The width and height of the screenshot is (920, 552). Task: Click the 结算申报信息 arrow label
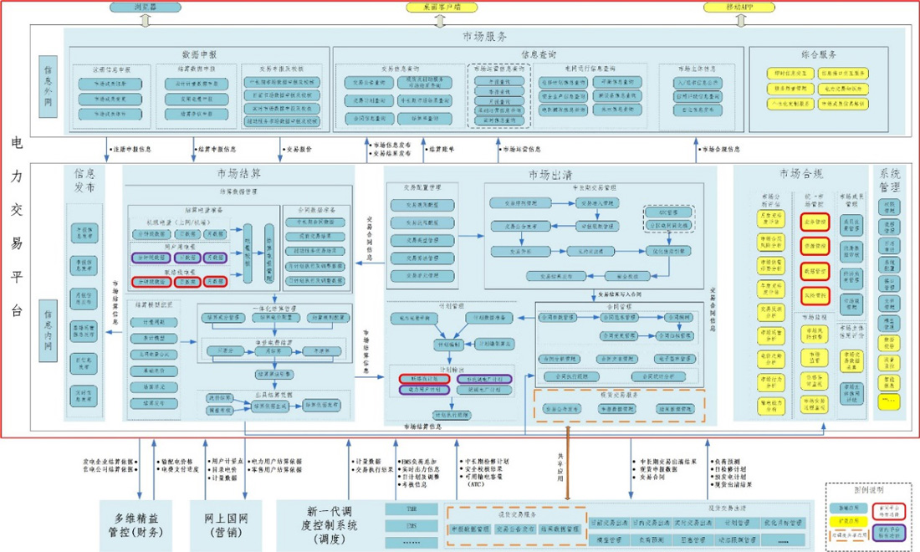[x=217, y=150]
